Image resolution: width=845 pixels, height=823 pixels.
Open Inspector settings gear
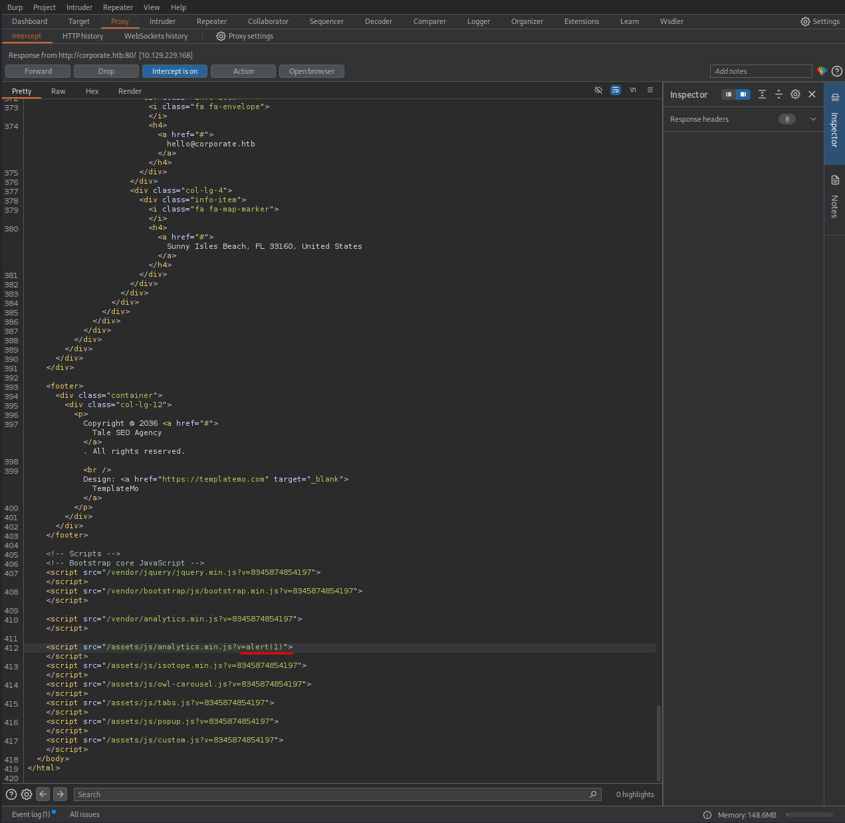coord(795,94)
